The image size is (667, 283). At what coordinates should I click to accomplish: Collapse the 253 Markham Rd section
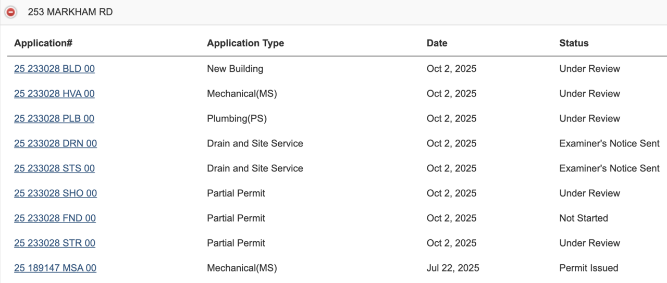pyautogui.click(x=10, y=12)
